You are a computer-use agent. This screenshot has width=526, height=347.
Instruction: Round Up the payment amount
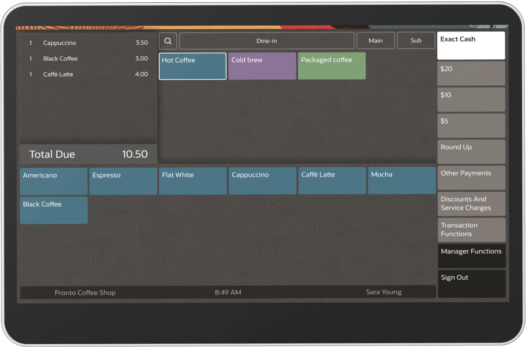point(471,152)
